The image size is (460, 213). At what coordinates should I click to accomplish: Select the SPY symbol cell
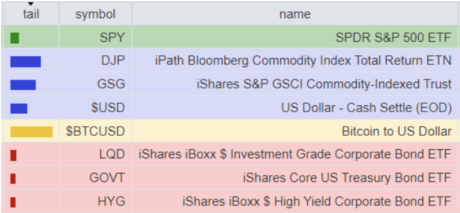pos(95,37)
